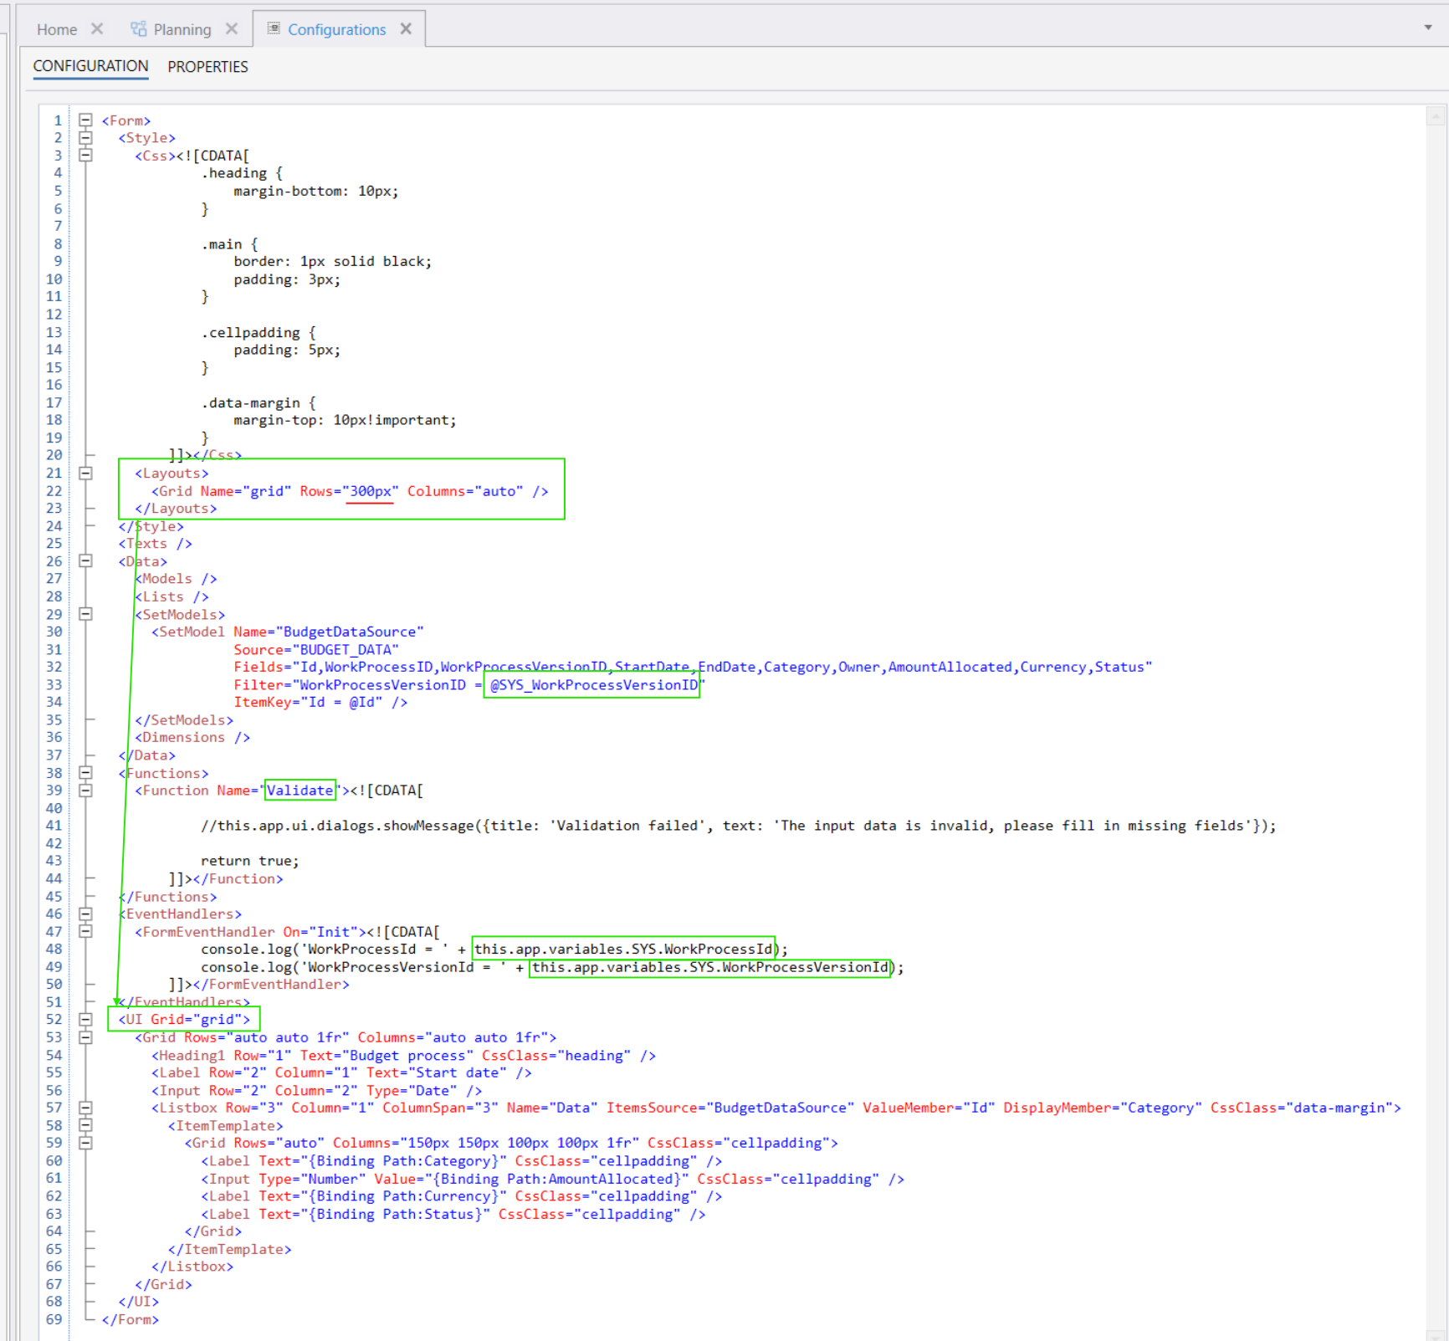Collapse the Css block on line 3
The width and height of the screenshot is (1449, 1341).
[x=85, y=156]
